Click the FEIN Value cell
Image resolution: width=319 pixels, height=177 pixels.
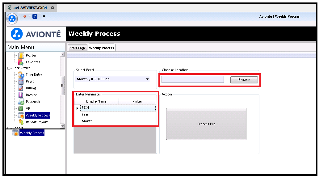pos(137,108)
